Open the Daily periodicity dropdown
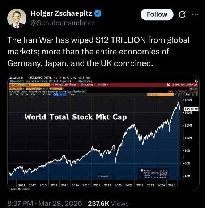 57,94
